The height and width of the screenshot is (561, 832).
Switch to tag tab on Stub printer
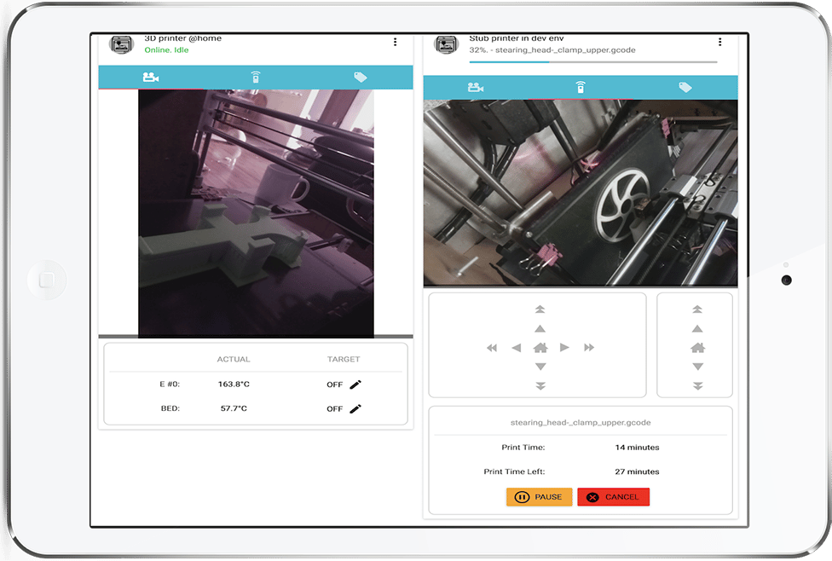point(685,87)
